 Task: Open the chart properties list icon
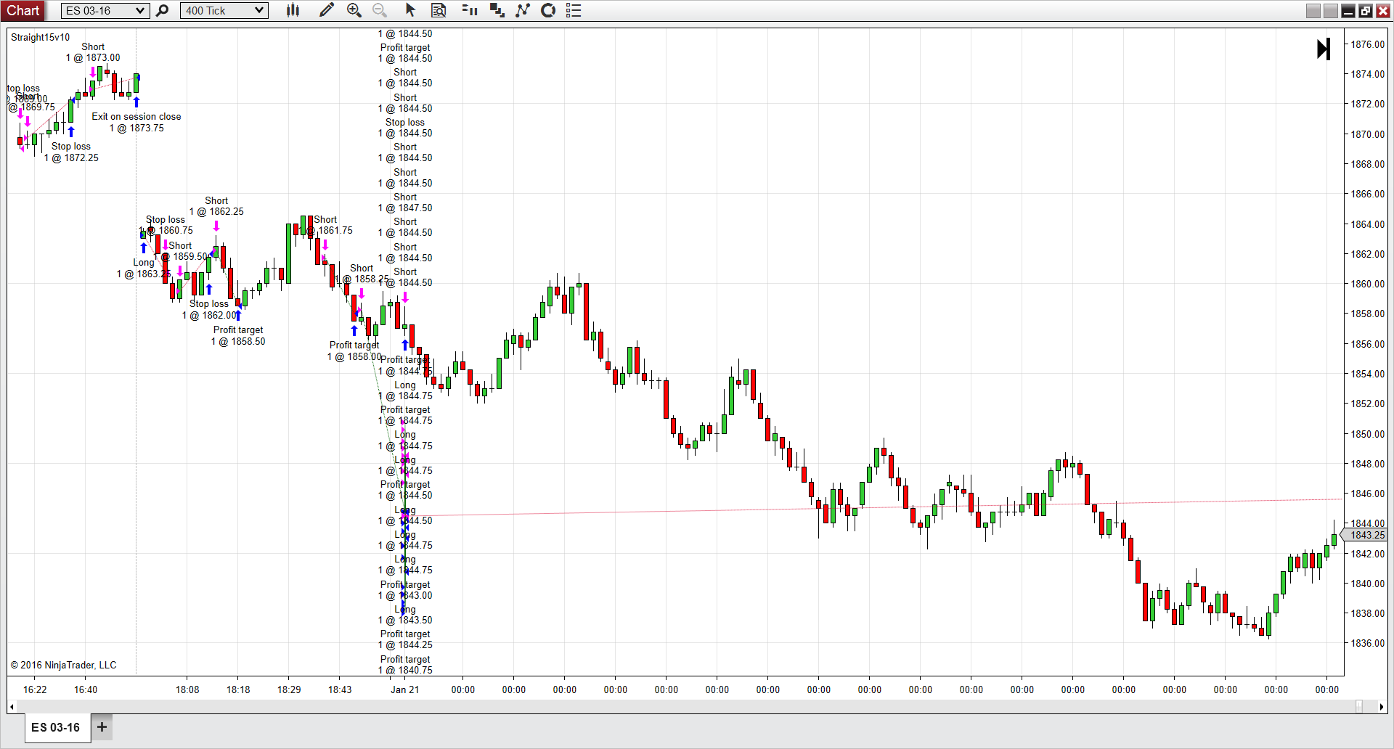pos(574,10)
